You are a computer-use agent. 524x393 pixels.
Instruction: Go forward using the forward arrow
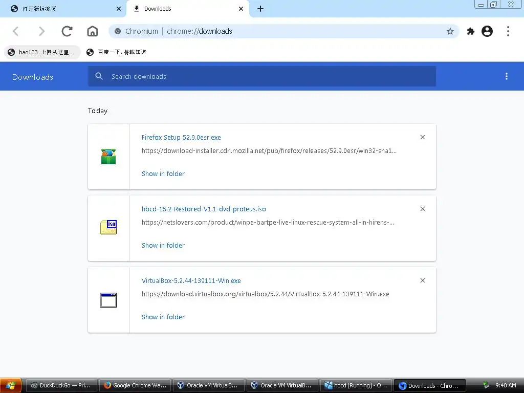point(41,31)
